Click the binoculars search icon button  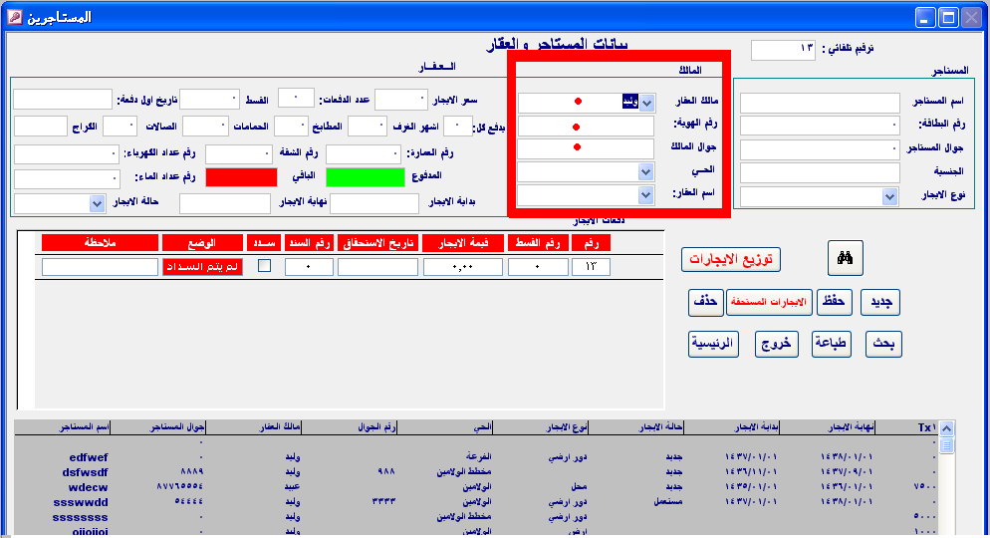tap(845, 258)
